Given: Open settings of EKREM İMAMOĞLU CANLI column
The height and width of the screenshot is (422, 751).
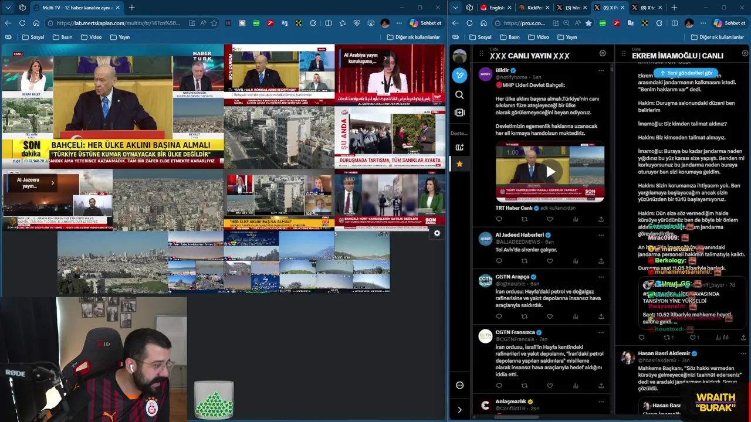Looking at the screenshot, I should pos(745,53).
